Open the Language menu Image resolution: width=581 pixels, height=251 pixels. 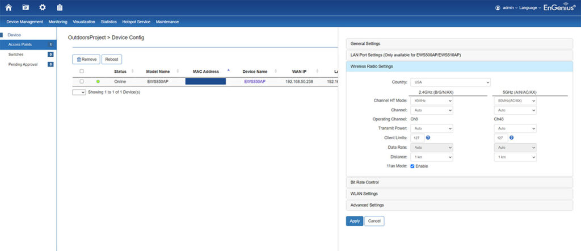[x=530, y=8]
